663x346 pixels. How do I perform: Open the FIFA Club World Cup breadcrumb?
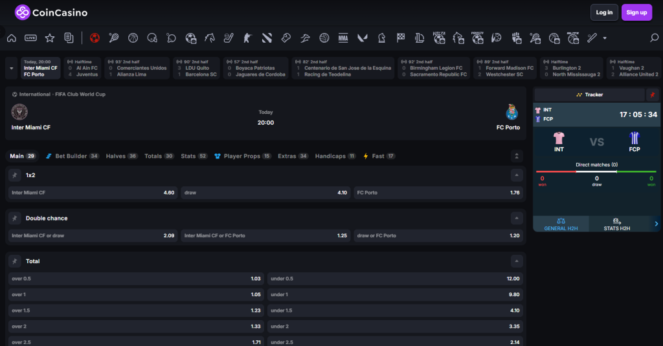coord(80,94)
